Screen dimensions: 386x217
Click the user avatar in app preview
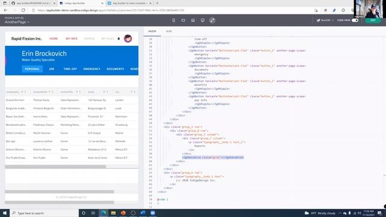[128, 39]
